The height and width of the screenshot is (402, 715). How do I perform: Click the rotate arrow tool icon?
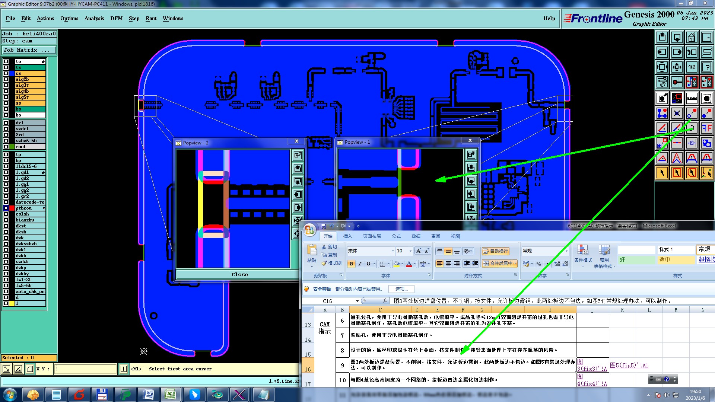click(692, 128)
